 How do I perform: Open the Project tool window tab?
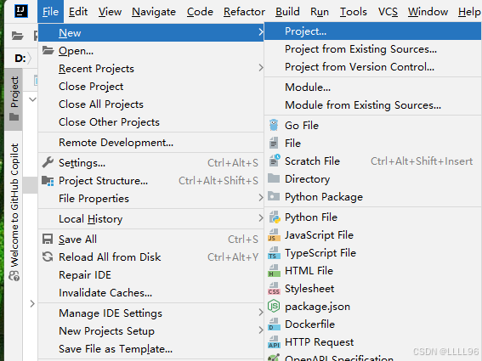click(x=14, y=99)
